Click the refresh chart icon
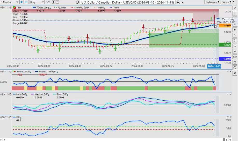The width and height of the screenshot is (238, 141). click(77, 2)
